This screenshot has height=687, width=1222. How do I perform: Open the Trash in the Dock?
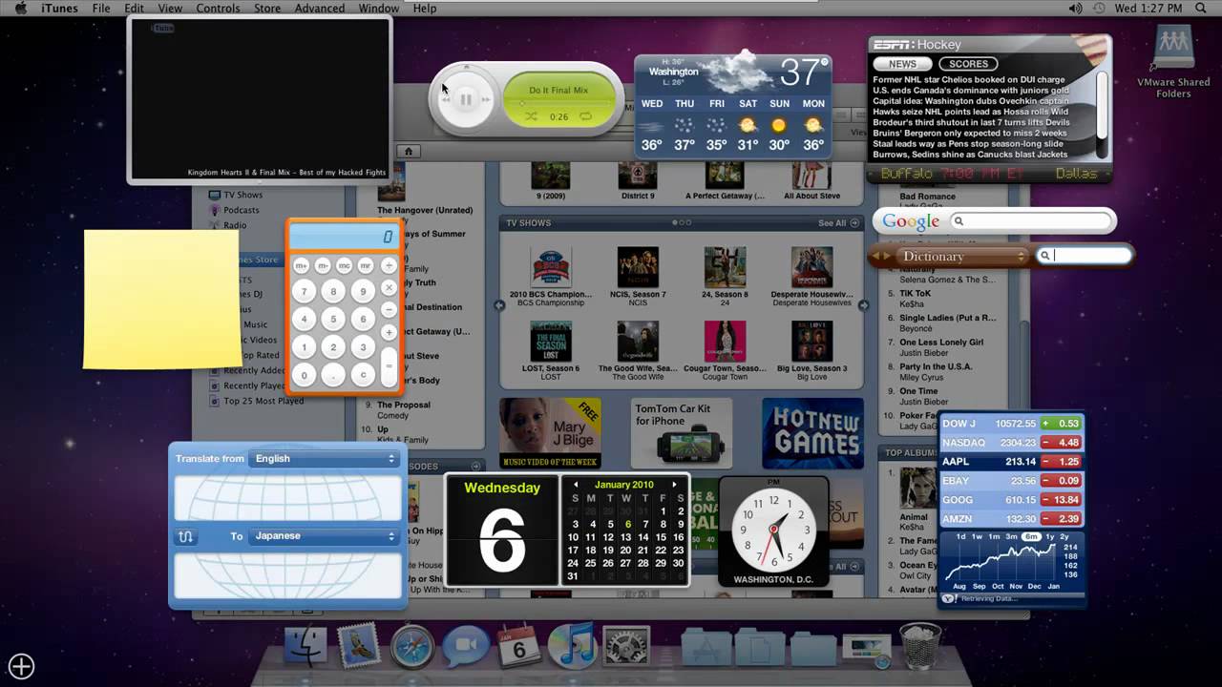920,647
